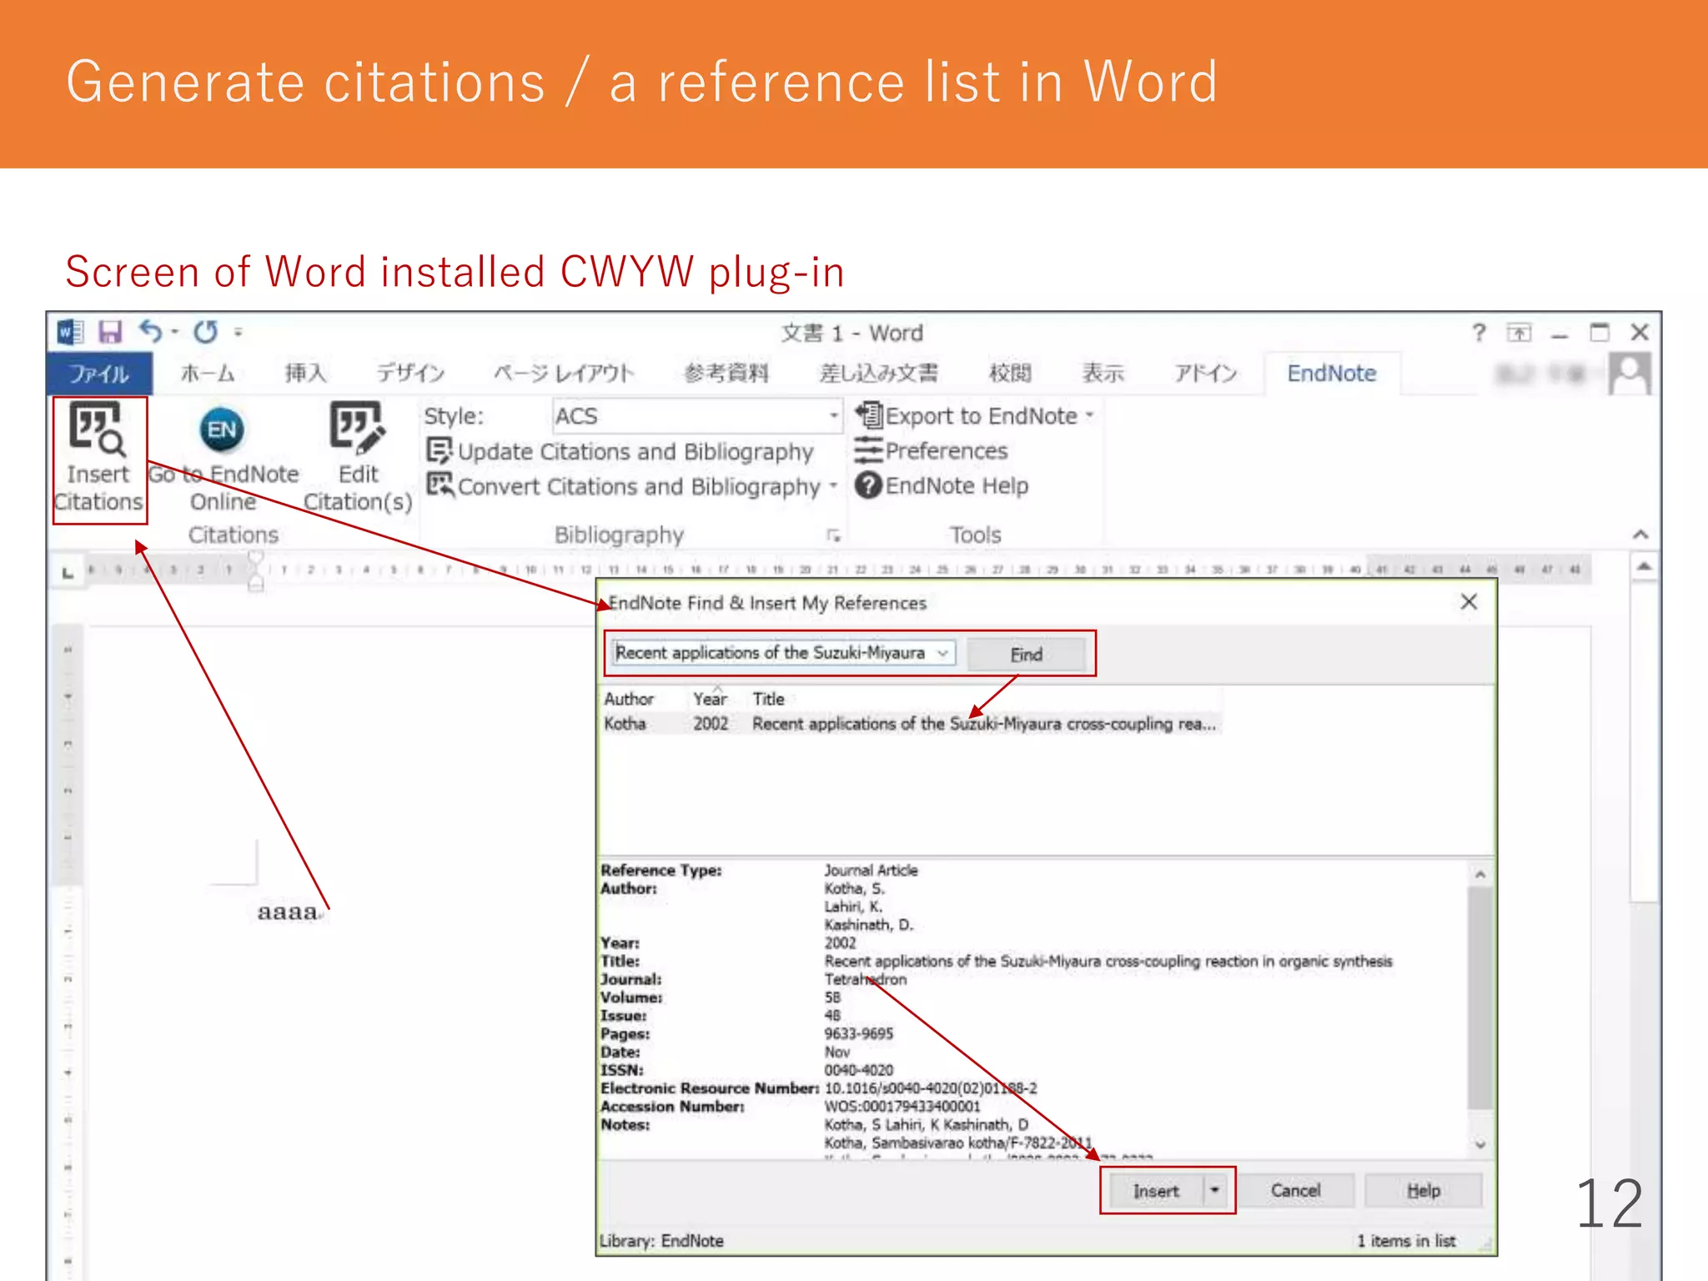Image resolution: width=1708 pixels, height=1281 pixels.
Task: Sort by the Year column header
Action: coord(710,699)
